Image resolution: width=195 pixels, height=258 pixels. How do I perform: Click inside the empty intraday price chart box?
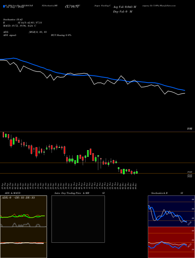pyautogui.click(x=78, y=219)
